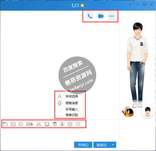Click the small round avatar thumbnail
Viewport: 156px width, 151px height.
point(147,112)
